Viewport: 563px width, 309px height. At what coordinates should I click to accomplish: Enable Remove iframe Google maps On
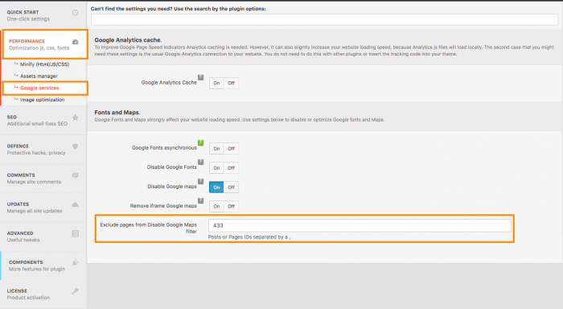point(216,206)
